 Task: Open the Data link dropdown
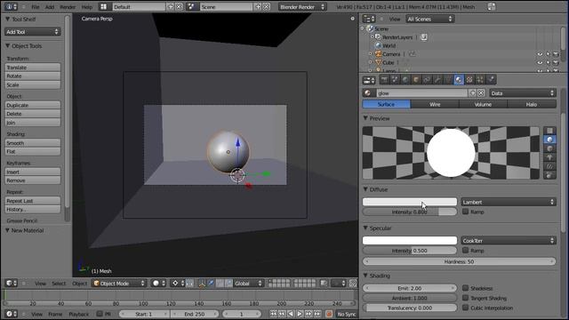coord(523,93)
